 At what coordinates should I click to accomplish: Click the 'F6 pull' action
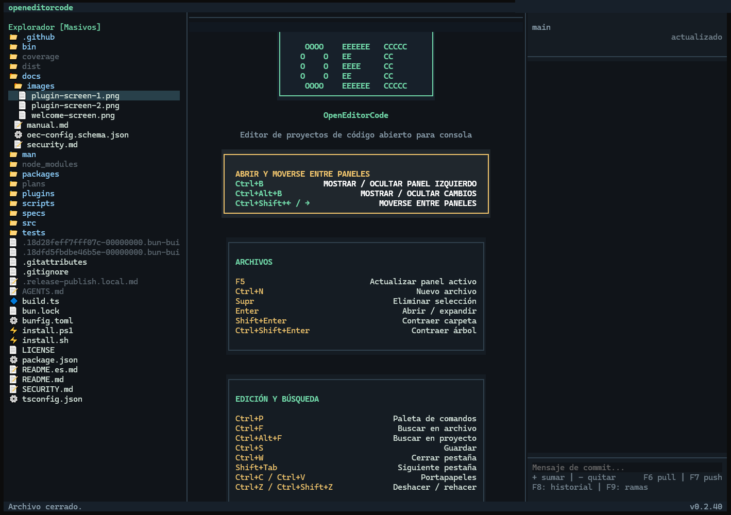659,477
